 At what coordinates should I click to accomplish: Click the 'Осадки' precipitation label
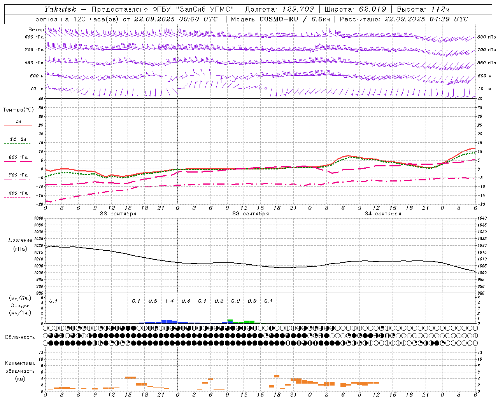20,305
